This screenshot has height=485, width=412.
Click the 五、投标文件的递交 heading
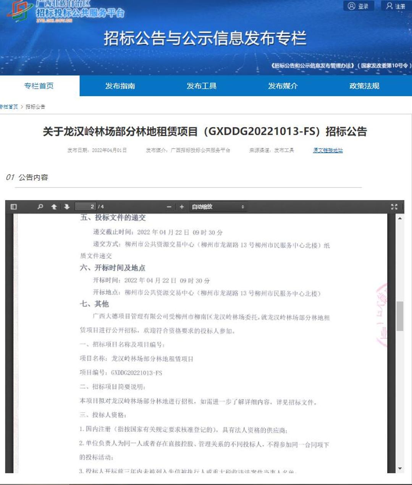(x=113, y=217)
